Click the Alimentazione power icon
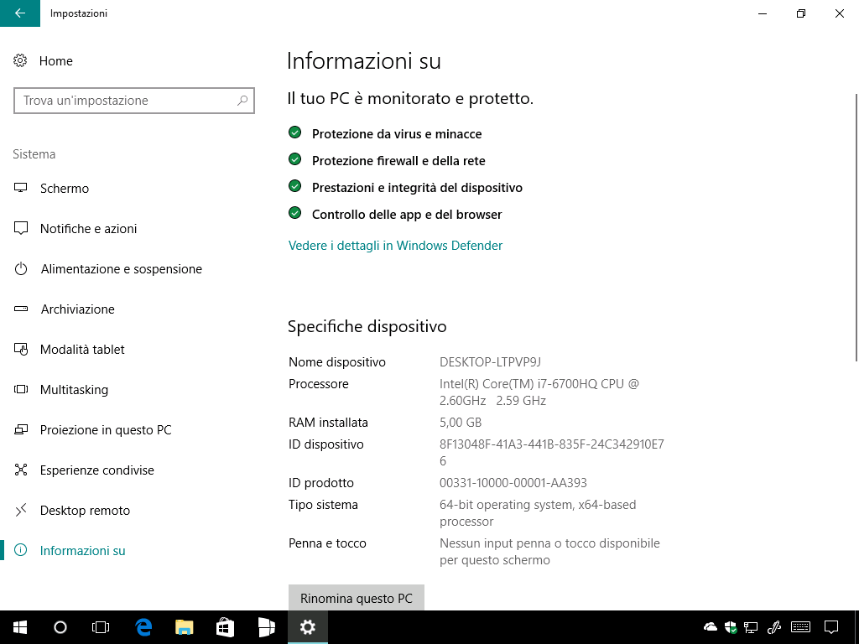 pos(21,268)
